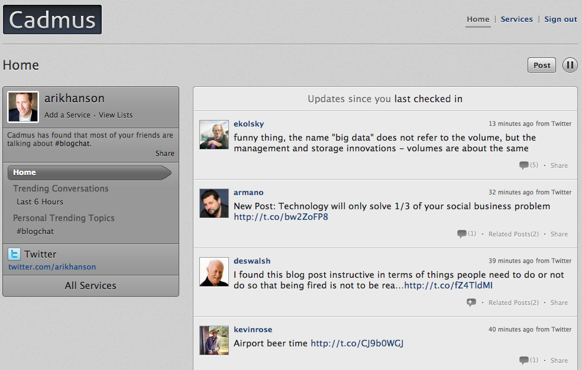
Task: Open twitter.com/arikhanson link
Action: 52,267
